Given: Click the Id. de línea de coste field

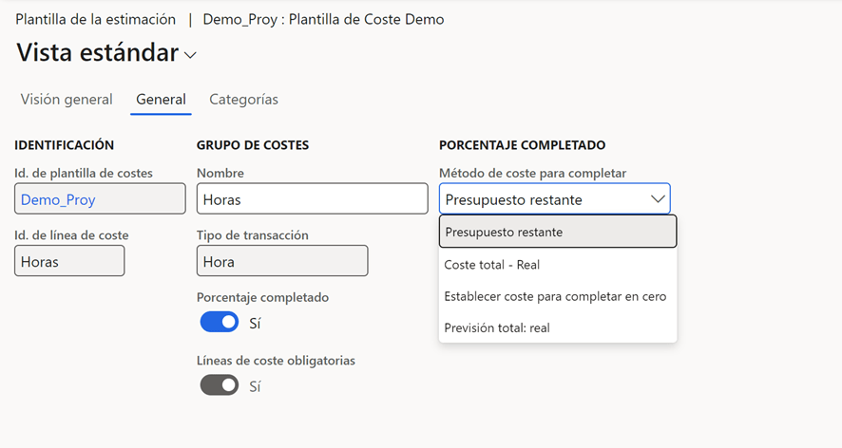Looking at the screenshot, I should 68,261.
